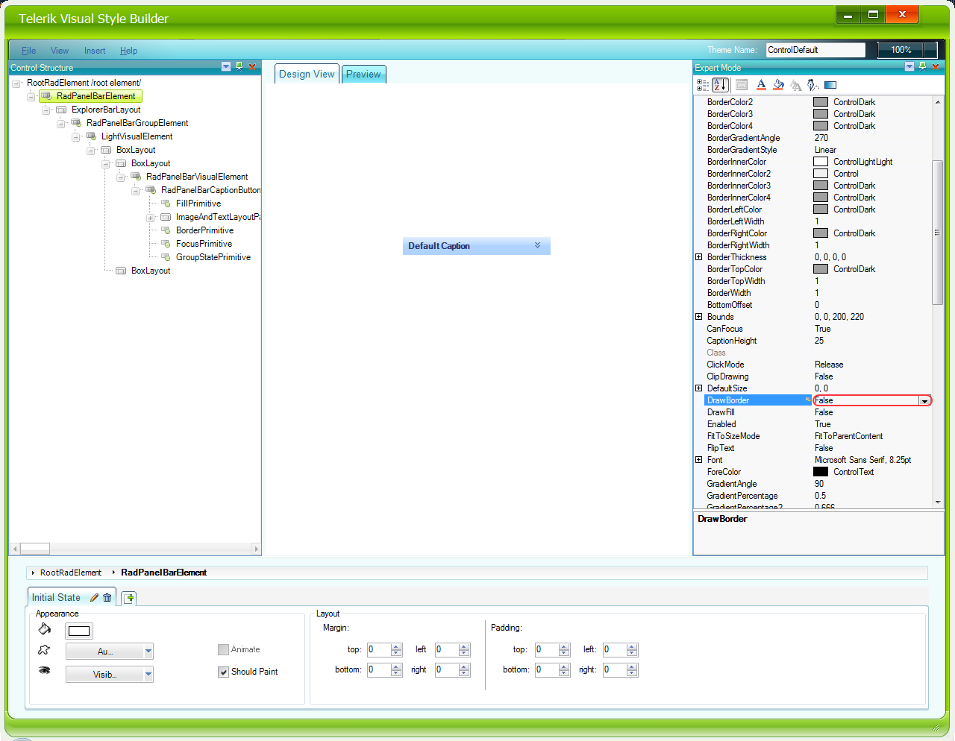The width and height of the screenshot is (955, 741).
Task: Click the FocusPrimitive node icon
Action: tap(166, 244)
